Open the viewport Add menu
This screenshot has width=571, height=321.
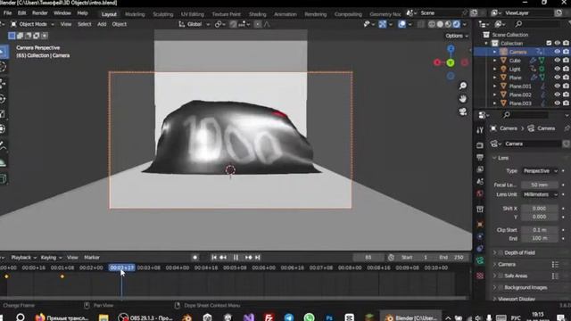(x=102, y=24)
